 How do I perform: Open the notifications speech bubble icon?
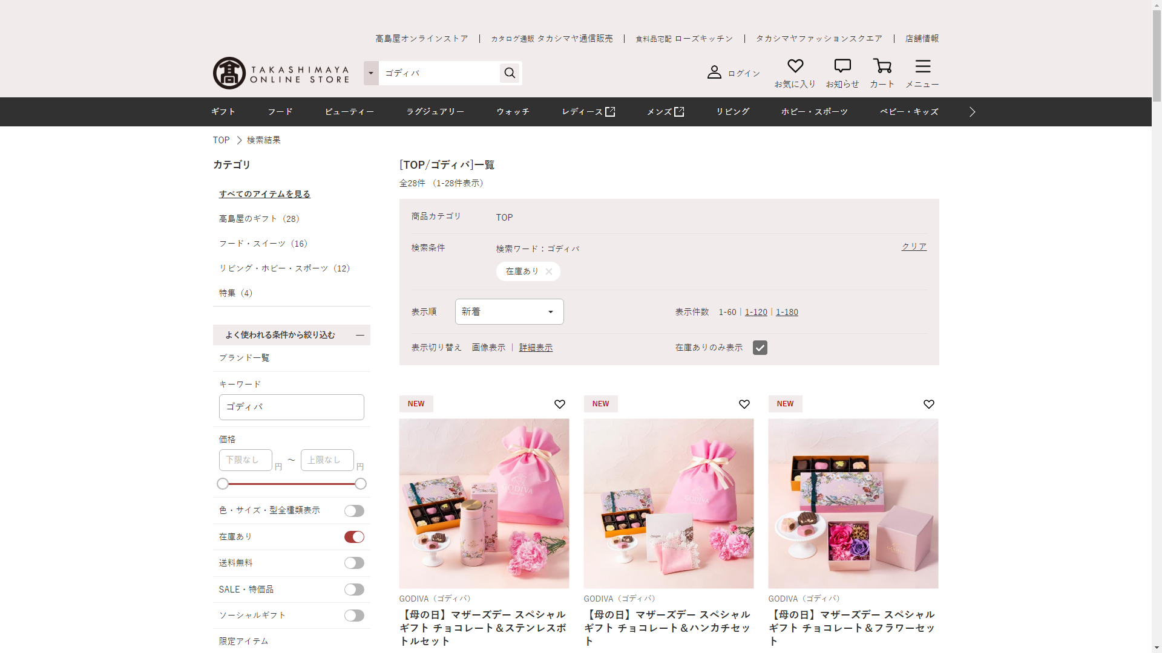click(x=842, y=66)
